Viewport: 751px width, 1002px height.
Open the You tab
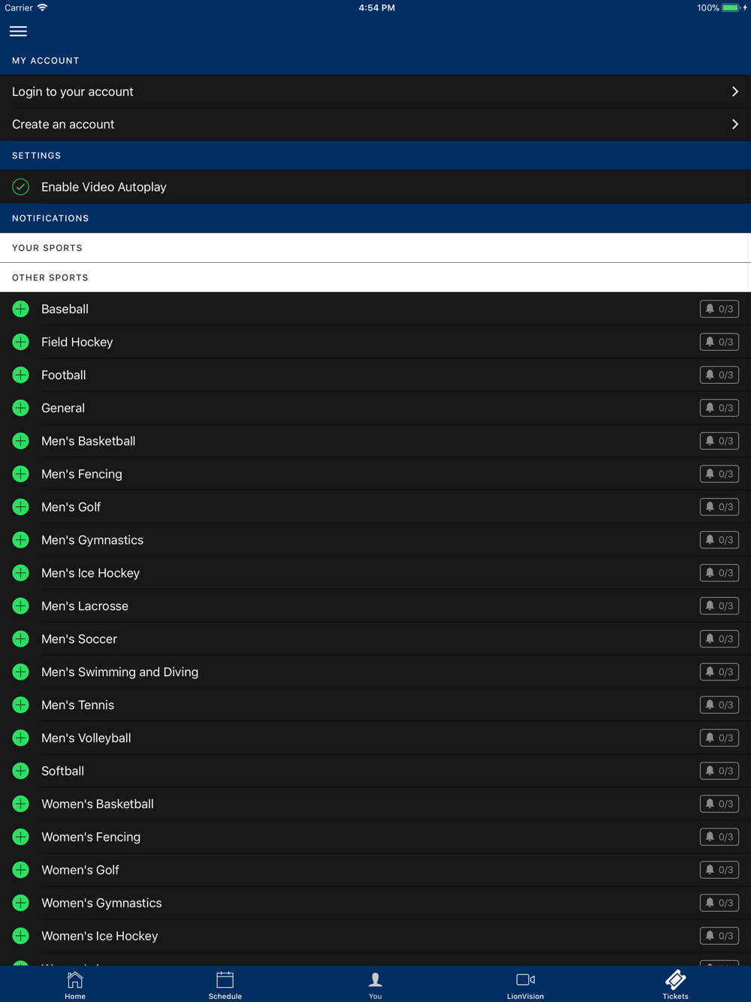(x=375, y=985)
